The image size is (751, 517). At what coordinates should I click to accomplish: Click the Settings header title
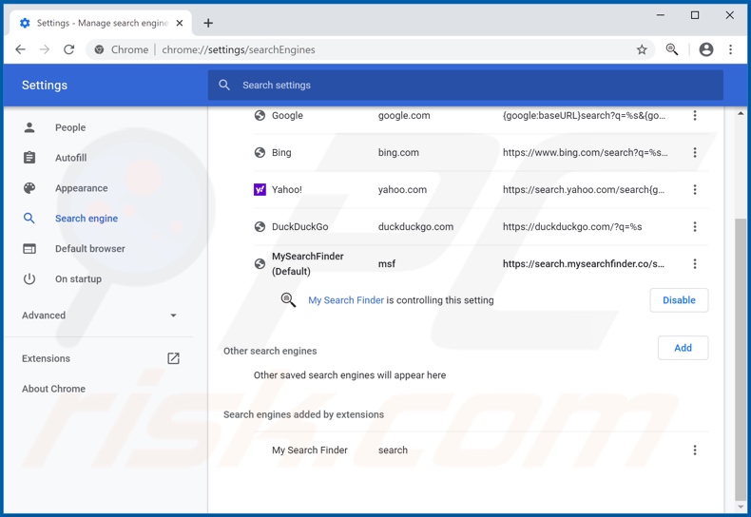coord(45,86)
